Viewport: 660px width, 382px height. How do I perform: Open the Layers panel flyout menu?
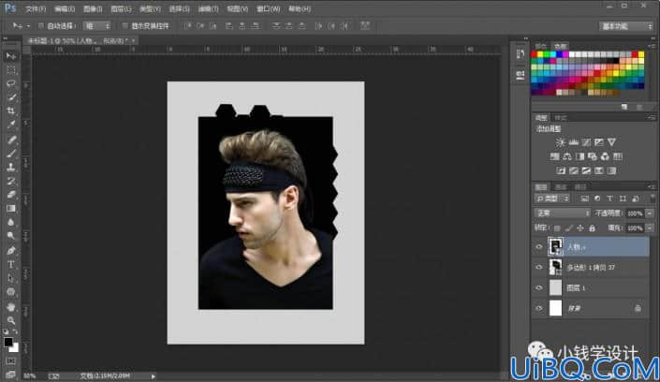point(652,187)
